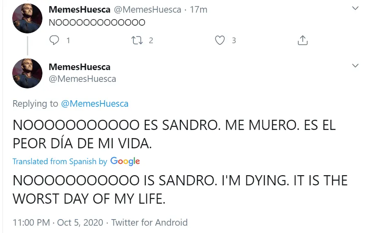The height and width of the screenshot is (233, 368).
Task: Open the share icon on the top tweet
Action: coord(302,40)
